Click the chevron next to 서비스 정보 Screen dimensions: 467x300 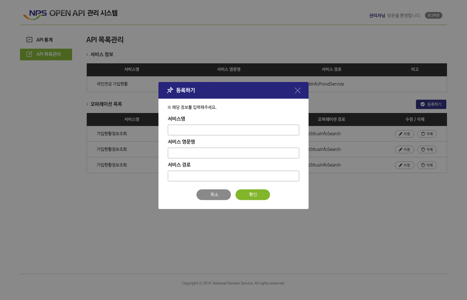tap(87, 54)
